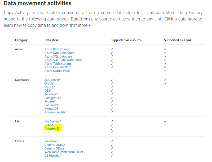
Task: Click the 'Data movement activities' heading
Action: (38, 3)
